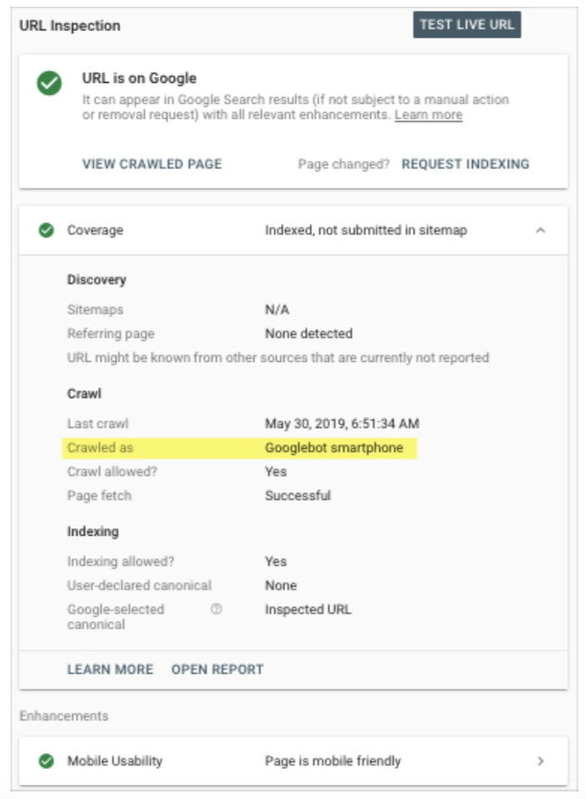Click the 'URL is on Google' heading
586x799 pixels.
coord(139,78)
